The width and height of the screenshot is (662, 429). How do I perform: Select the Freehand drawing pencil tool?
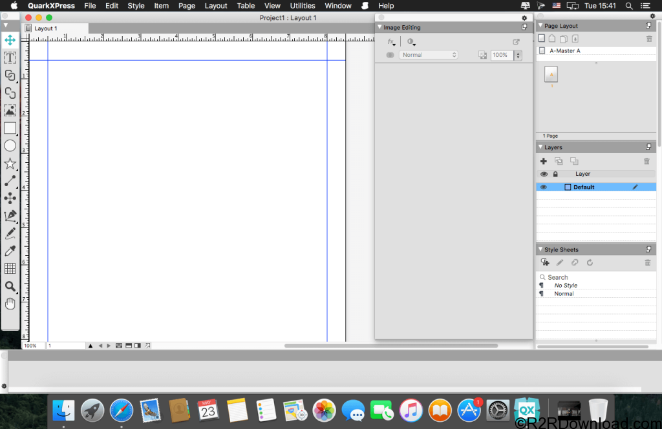[10, 233]
